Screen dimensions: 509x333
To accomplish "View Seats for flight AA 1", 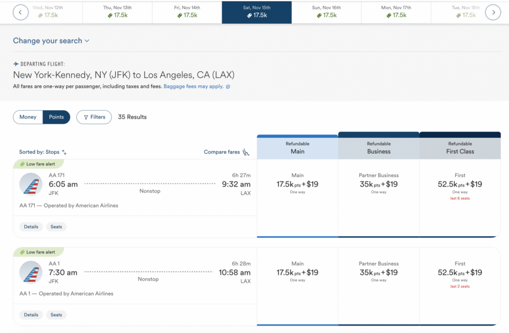I will [x=56, y=314].
